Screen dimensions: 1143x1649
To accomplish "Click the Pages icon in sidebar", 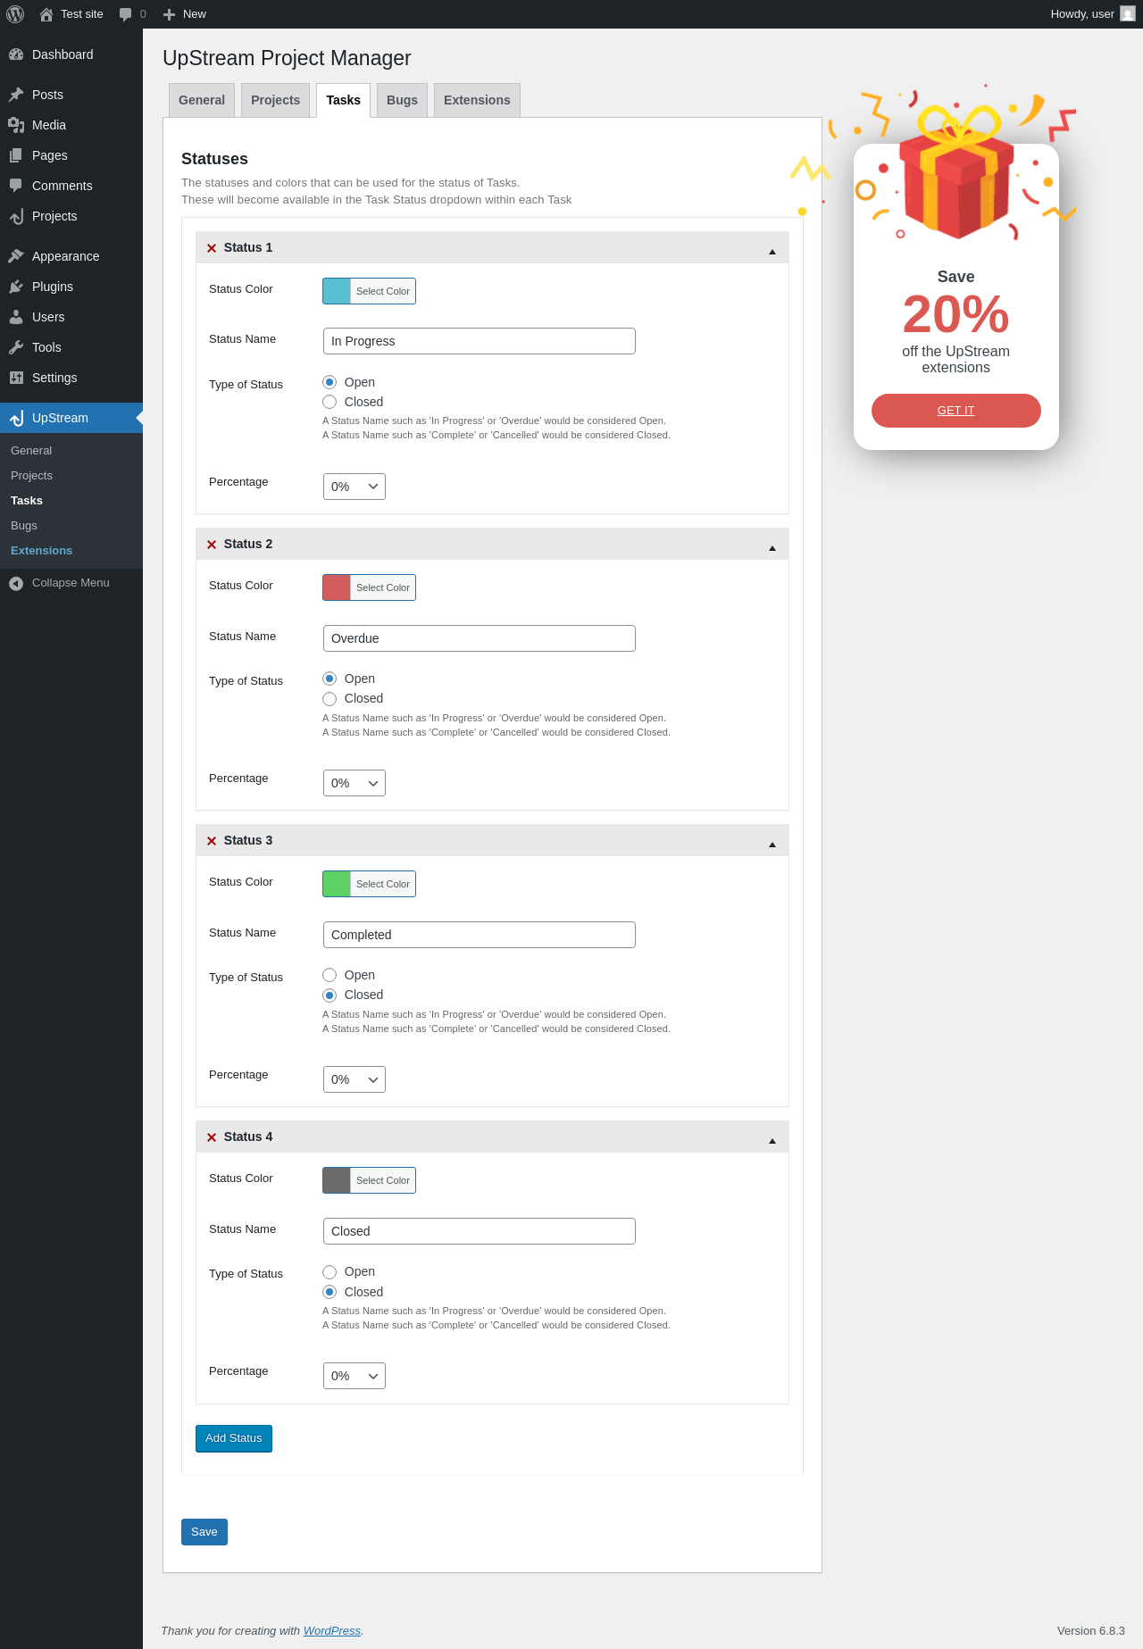I will click(16, 155).
